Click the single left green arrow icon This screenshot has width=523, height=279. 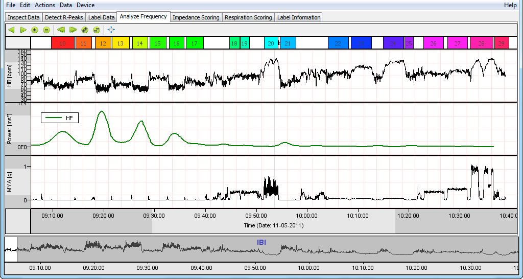click(11, 30)
